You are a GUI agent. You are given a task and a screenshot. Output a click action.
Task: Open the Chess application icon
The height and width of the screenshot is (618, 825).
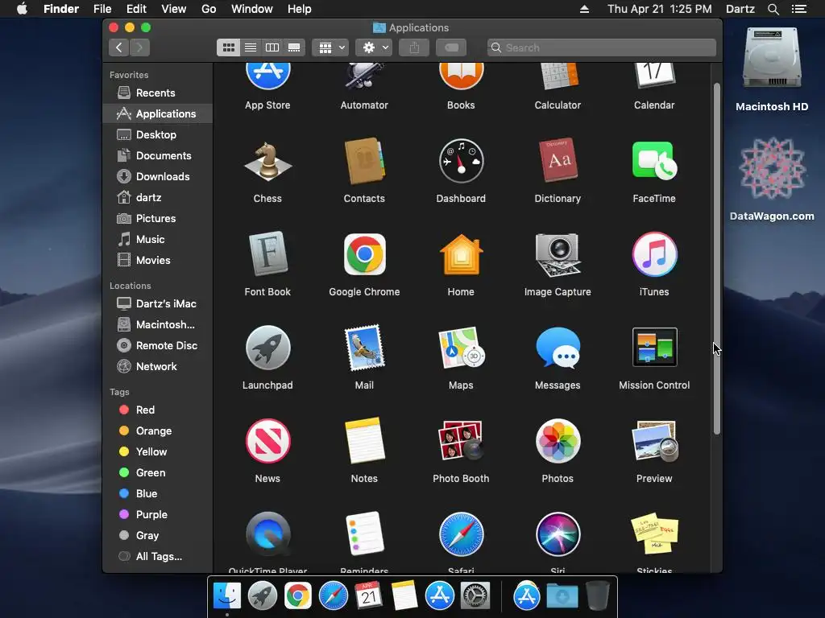click(267, 162)
